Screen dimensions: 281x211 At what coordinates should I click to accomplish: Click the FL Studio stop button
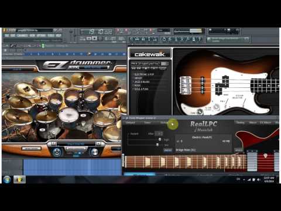95,39
